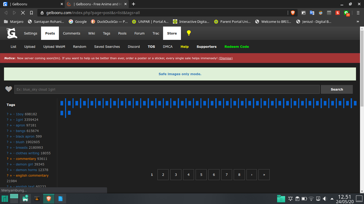Screen dimensions: 364x204
Task: Click the virtual desktop pager
Action: pos(14,199)
